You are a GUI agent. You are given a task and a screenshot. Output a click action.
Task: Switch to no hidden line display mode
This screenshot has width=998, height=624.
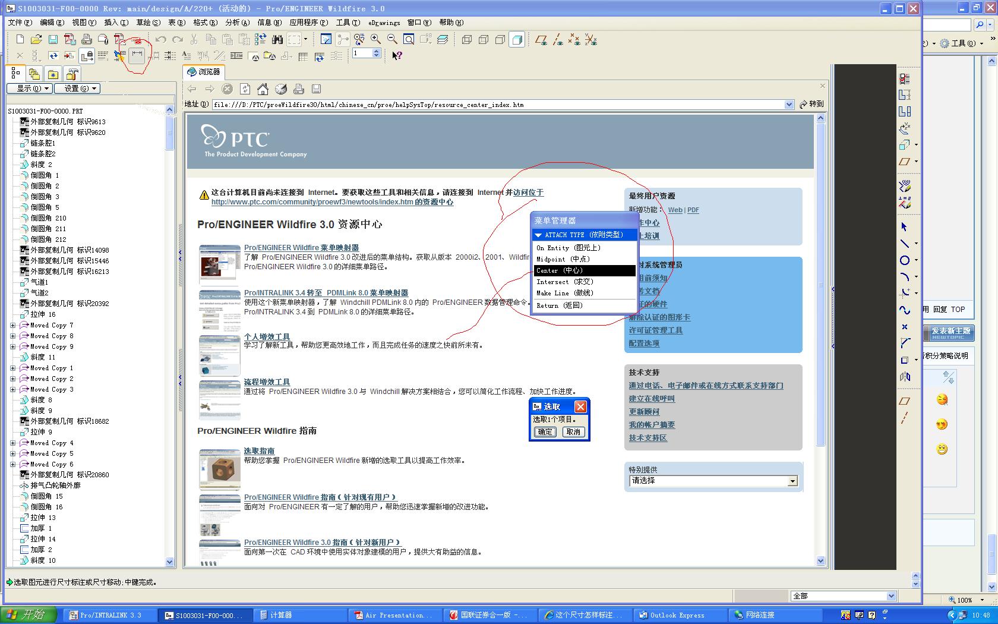click(x=500, y=40)
